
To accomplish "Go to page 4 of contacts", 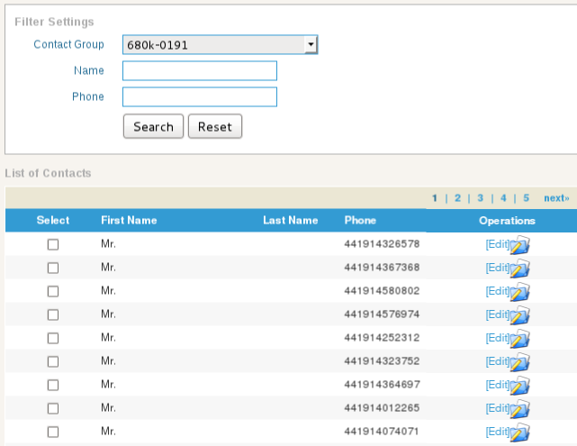I will [503, 198].
